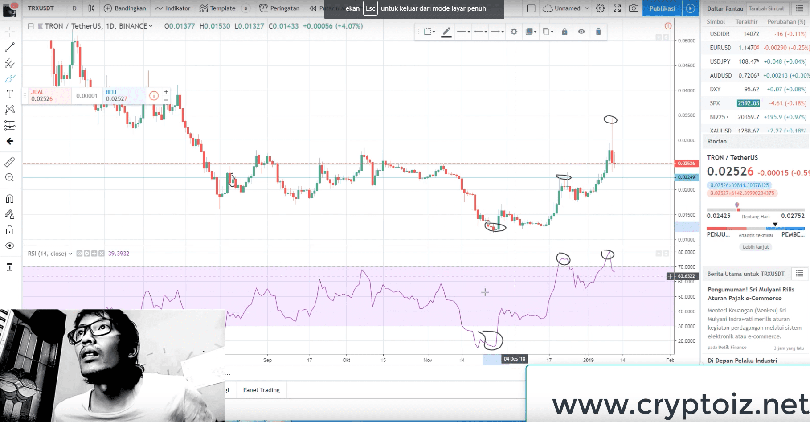Toggle lock all drawing tools padlock
Viewport: 810px width, 422px height.
(x=10, y=230)
